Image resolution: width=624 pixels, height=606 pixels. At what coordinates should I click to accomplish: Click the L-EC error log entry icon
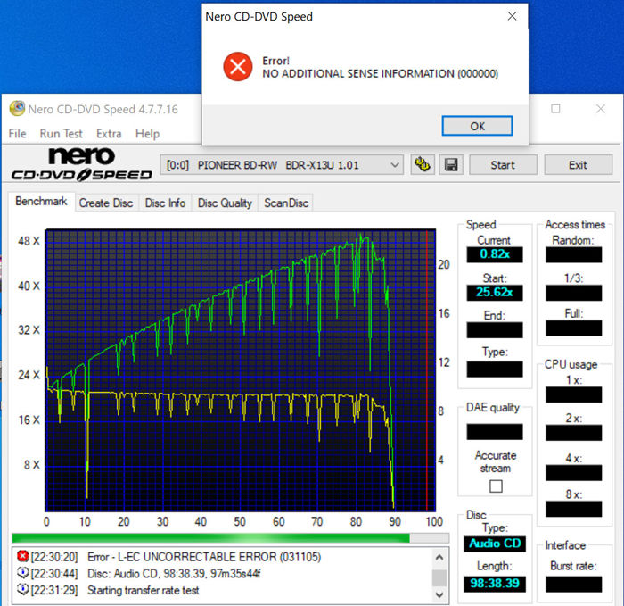click(22, 557)
